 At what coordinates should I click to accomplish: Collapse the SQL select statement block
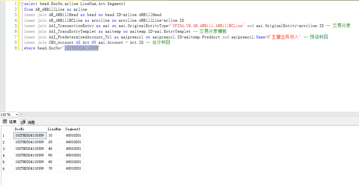tap(21, 4)
